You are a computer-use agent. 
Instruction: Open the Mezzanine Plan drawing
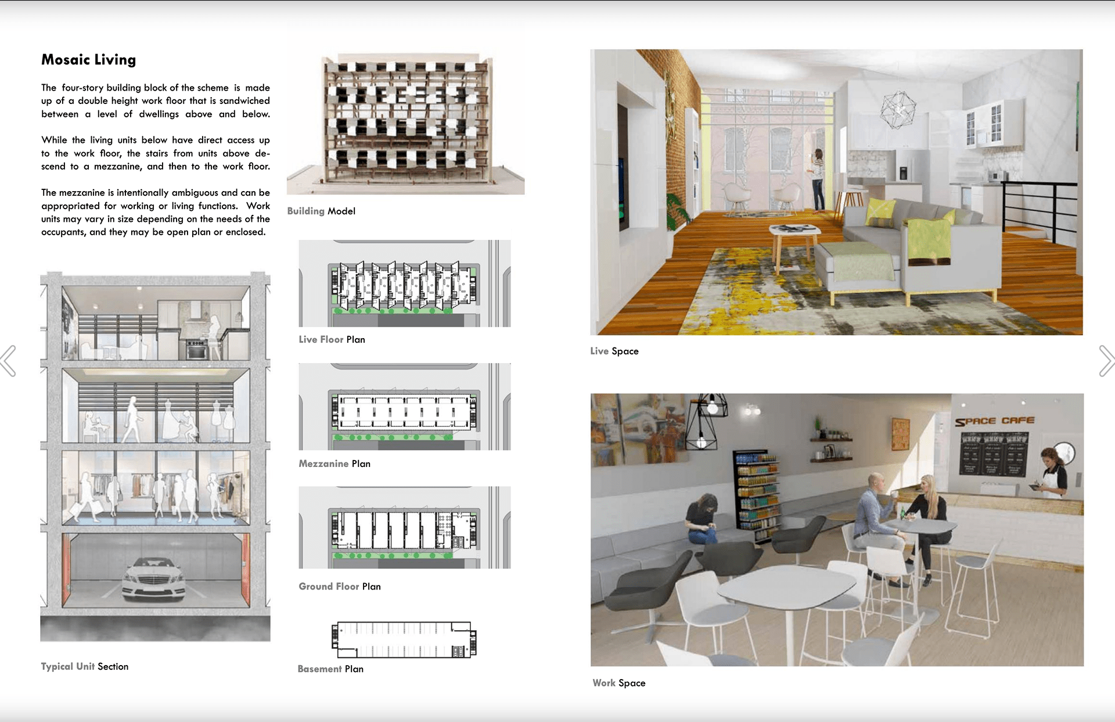tap(405, 407)
